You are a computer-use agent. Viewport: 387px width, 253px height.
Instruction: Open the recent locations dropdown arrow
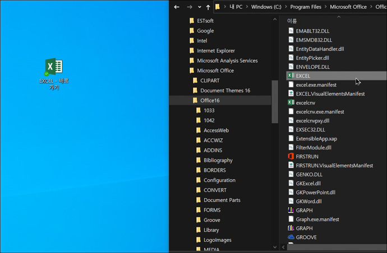point(200,7)
